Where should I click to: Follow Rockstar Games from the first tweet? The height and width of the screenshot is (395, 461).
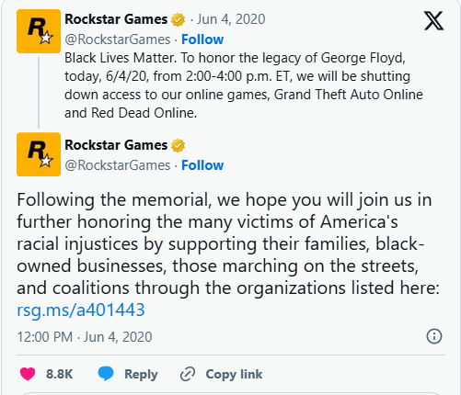click(202, 39)
